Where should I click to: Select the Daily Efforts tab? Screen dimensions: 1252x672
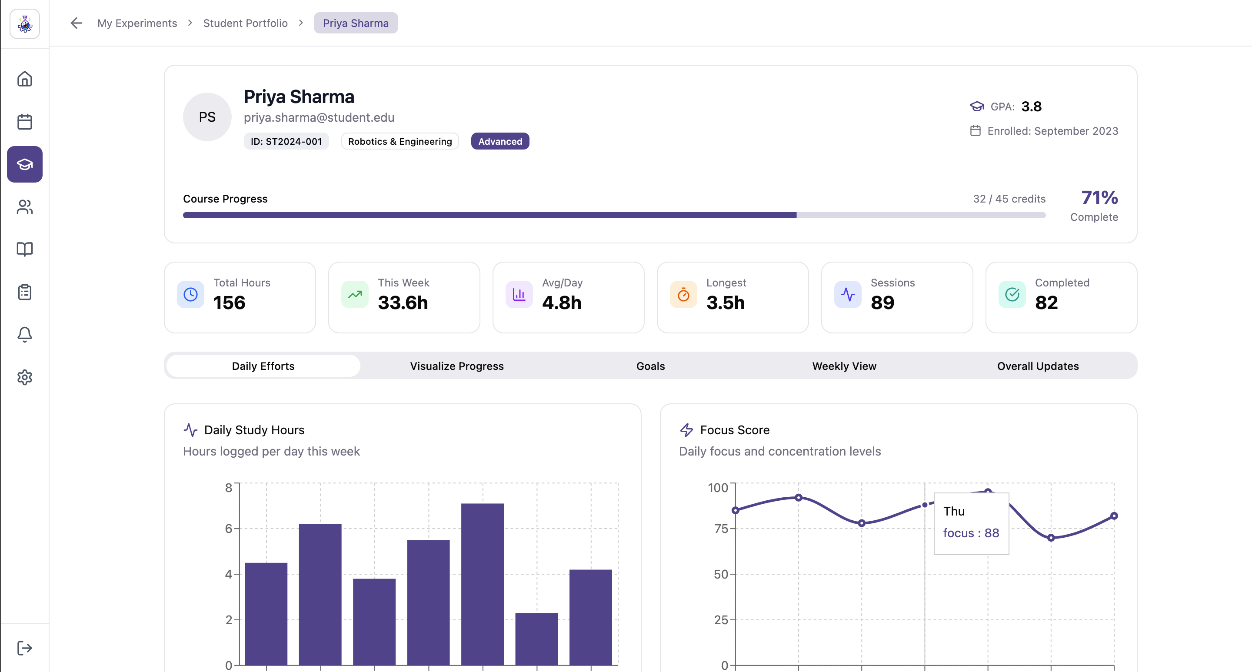(263, 366)
